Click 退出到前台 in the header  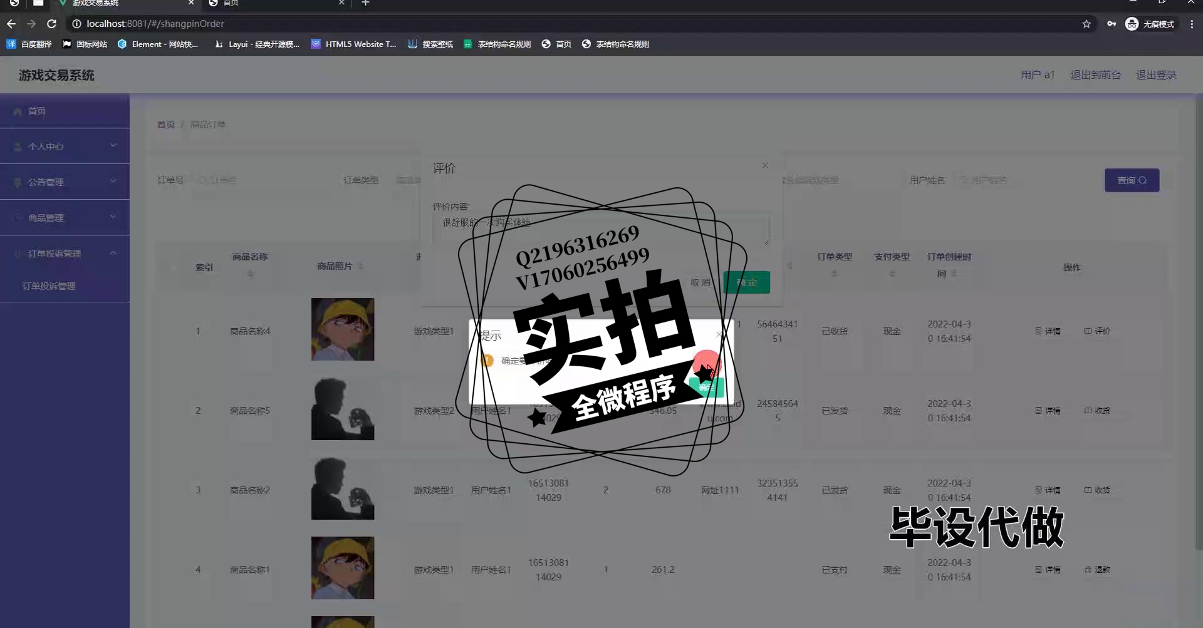click(x=1095, y=75)
